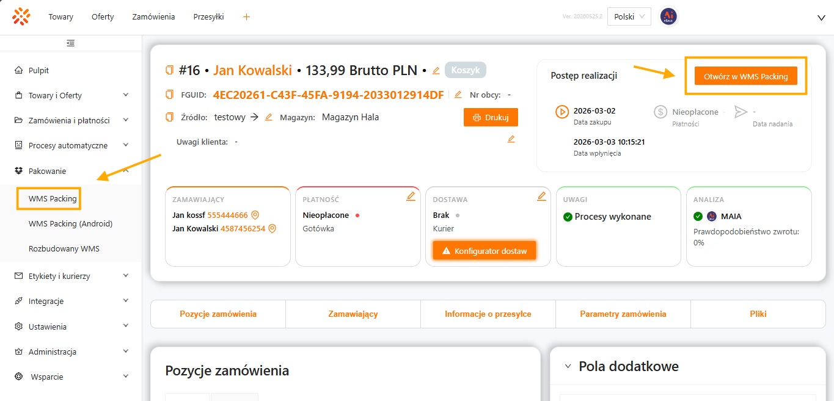Switch to Pliki tab
Screen dimensions: 834x401
point(758,314)
